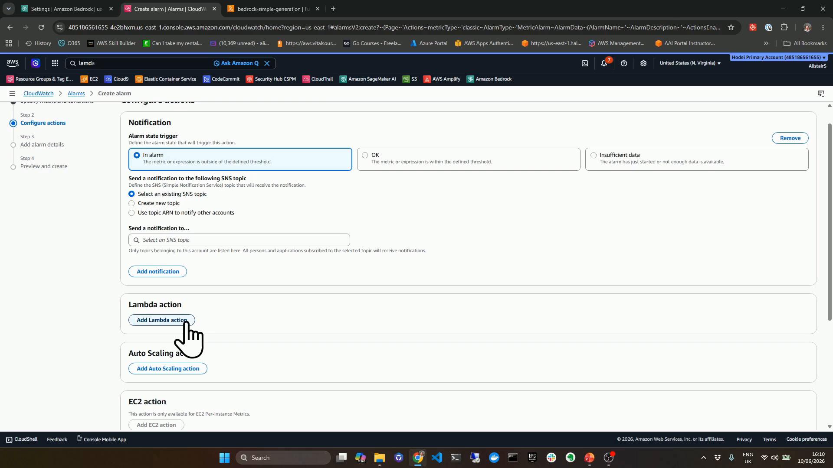Open the Cloud9 favorite shortcut
The image size is (833, 468).
pyautogui.click(x=117, y=79)
